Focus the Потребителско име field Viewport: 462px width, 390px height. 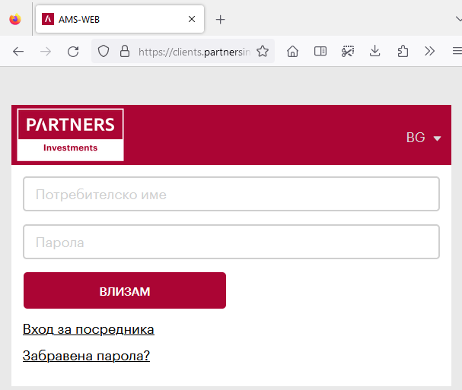pos(231,194)
